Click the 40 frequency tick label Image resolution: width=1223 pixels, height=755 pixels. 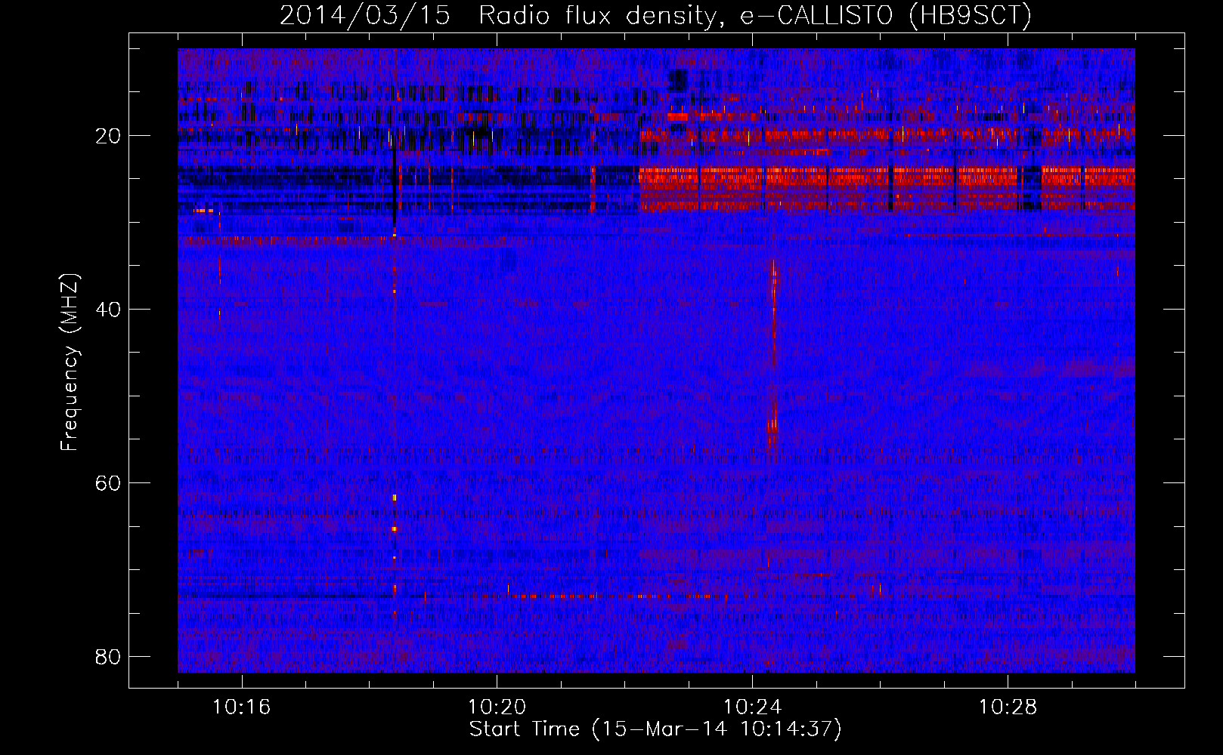[x=108, y=309]
